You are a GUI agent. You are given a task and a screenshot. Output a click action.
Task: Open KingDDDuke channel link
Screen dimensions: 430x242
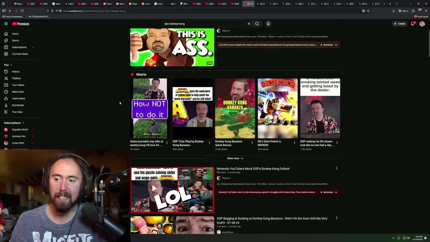pos(227,232)
